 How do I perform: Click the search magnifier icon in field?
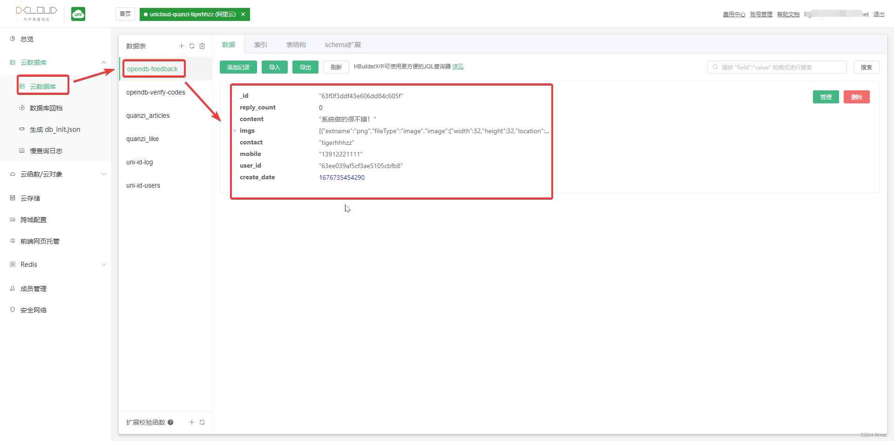pos(715,67)
